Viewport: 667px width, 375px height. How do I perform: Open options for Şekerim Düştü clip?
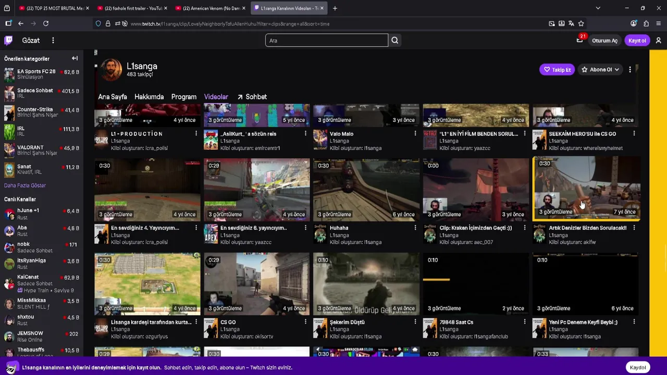[x=415, y=322]
